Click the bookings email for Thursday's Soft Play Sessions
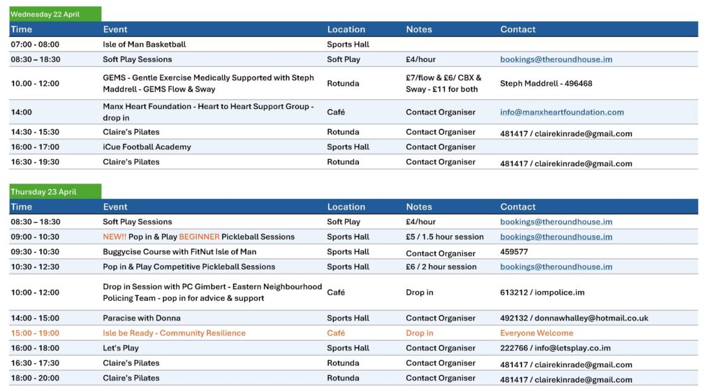 pos(556,222)
